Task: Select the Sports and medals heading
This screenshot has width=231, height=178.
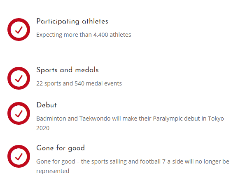Action: (x=68, y=70)
